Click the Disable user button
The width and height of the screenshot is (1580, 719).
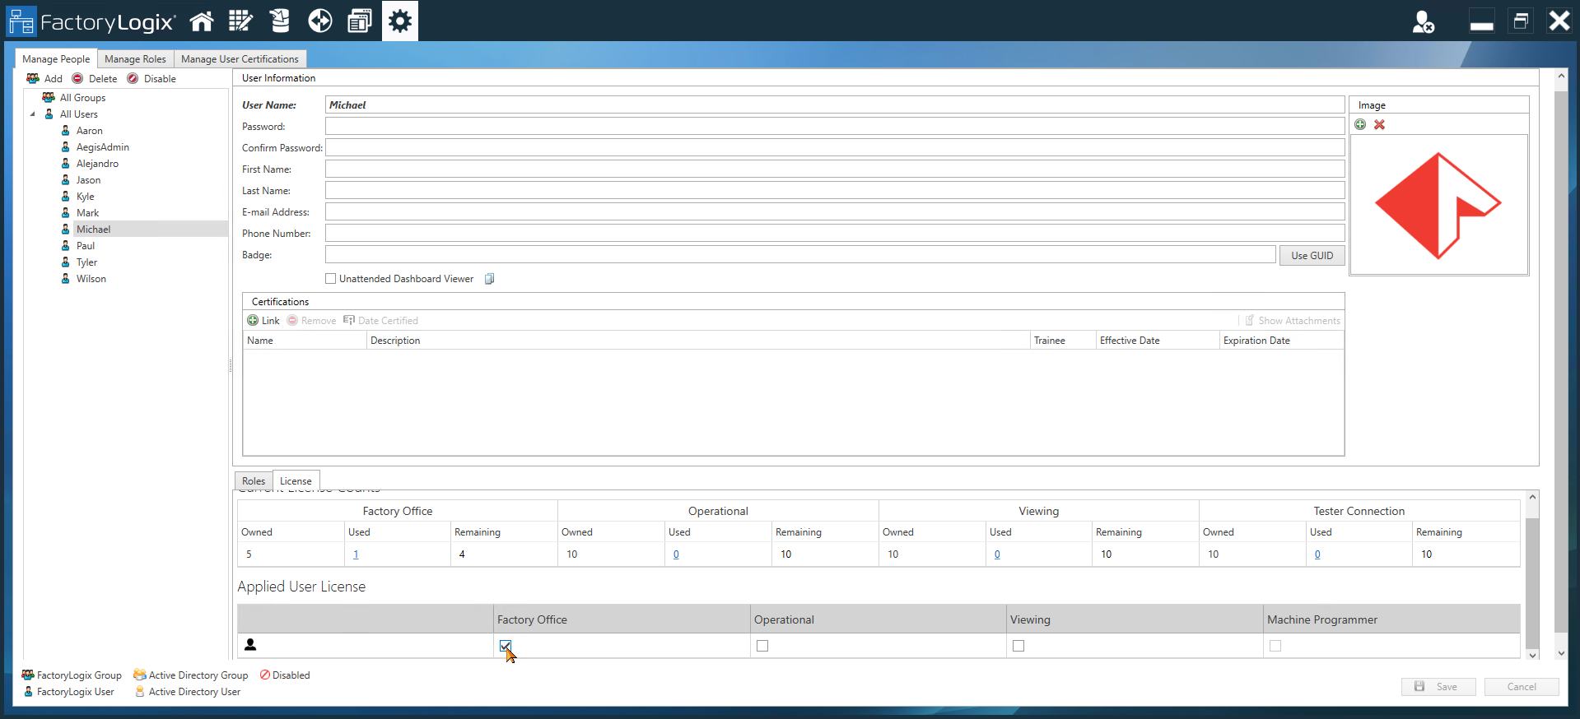151,79
